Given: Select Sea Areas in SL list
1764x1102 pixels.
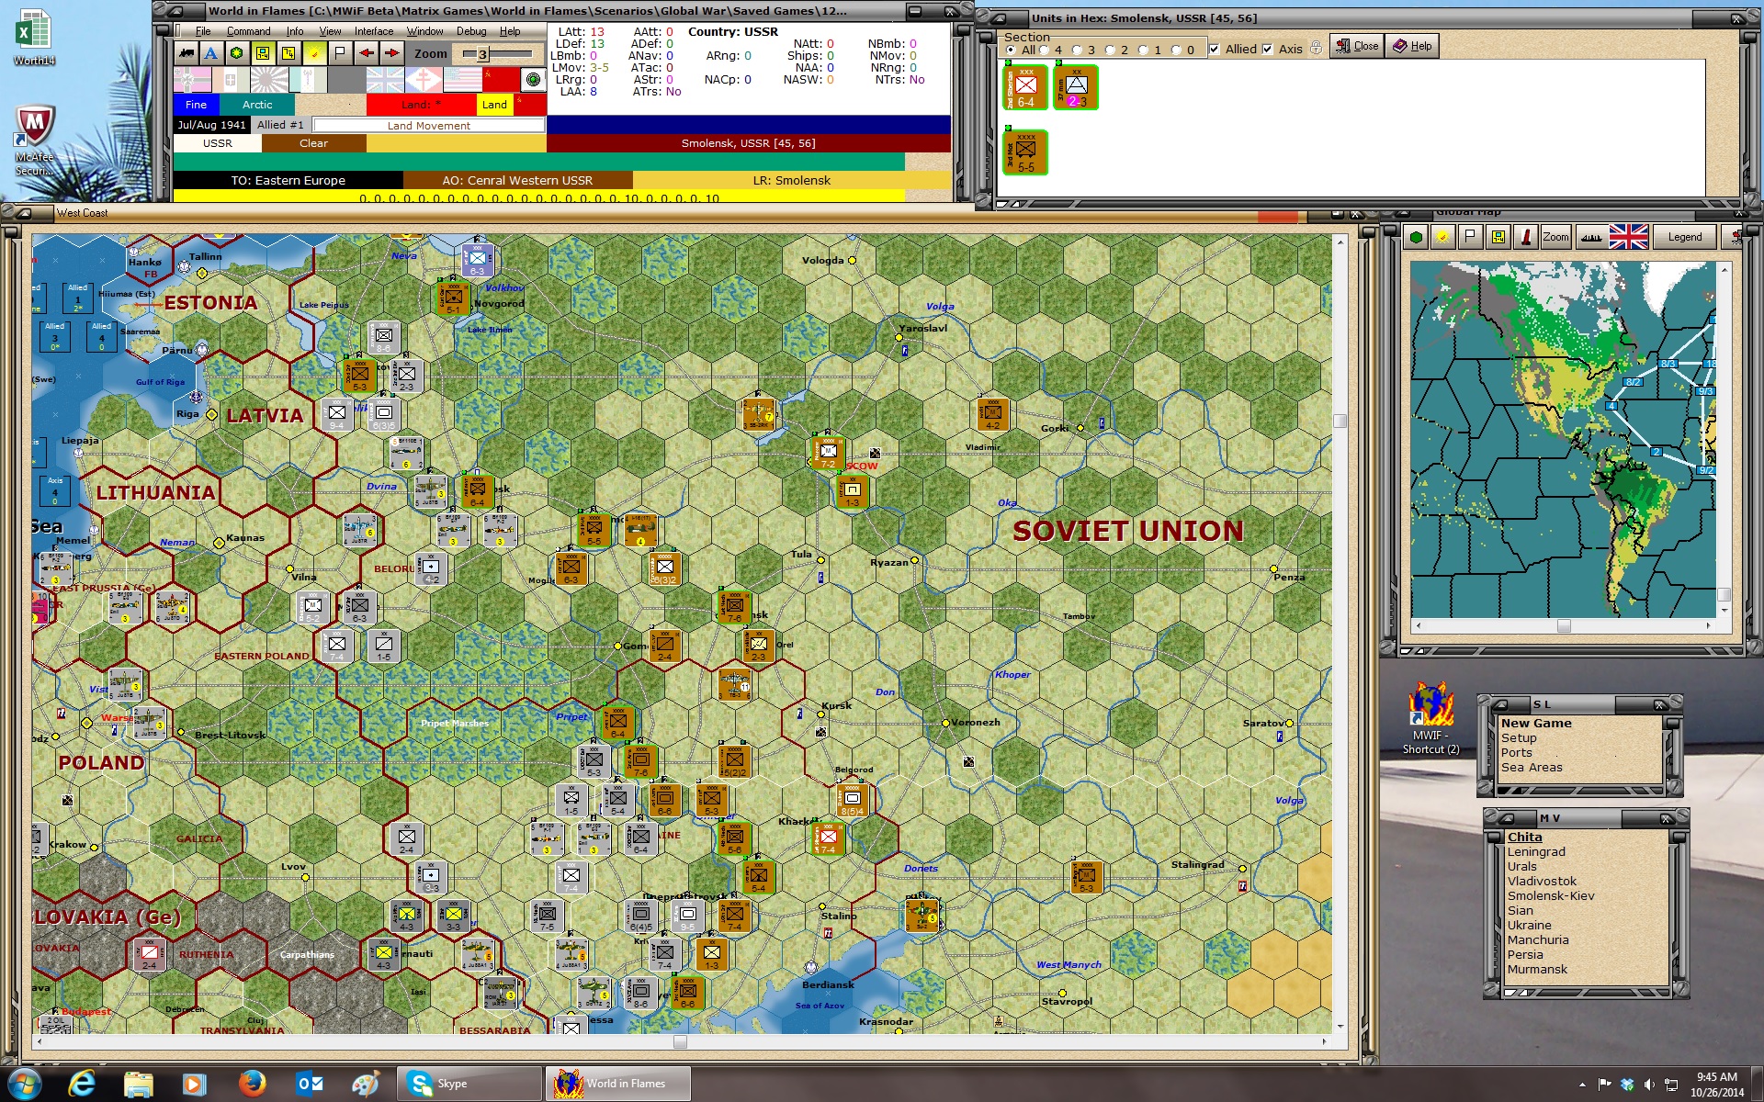Looking at the screenshot, I should pos(1532,767).
